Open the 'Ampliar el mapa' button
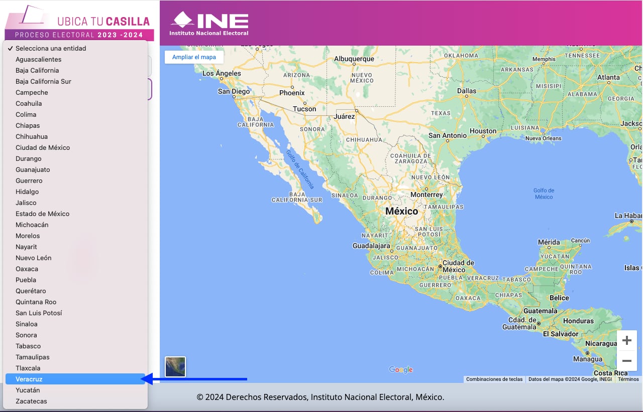Viewport: 643px width, 412px height. tap(194, 57)
